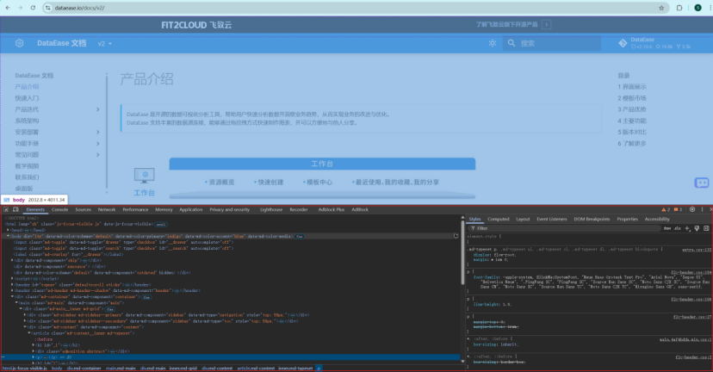Switch to the Application tab

pos(191,209)
